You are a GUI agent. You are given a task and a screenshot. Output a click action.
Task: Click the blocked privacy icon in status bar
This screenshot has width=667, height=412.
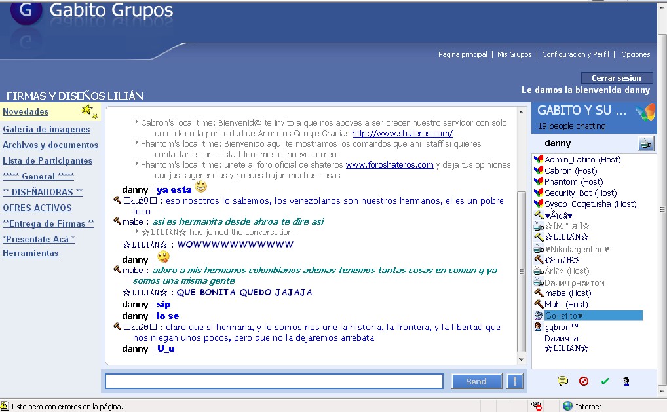click(x=537, y=406)
